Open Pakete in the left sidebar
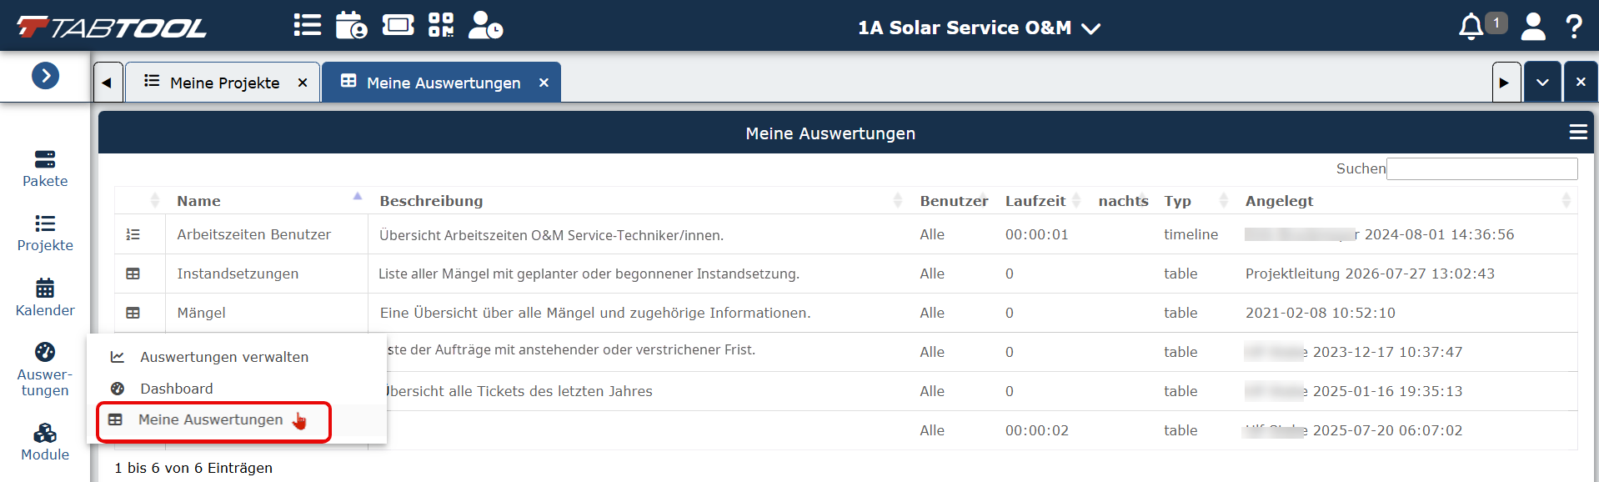 click(x=45, y=169)
